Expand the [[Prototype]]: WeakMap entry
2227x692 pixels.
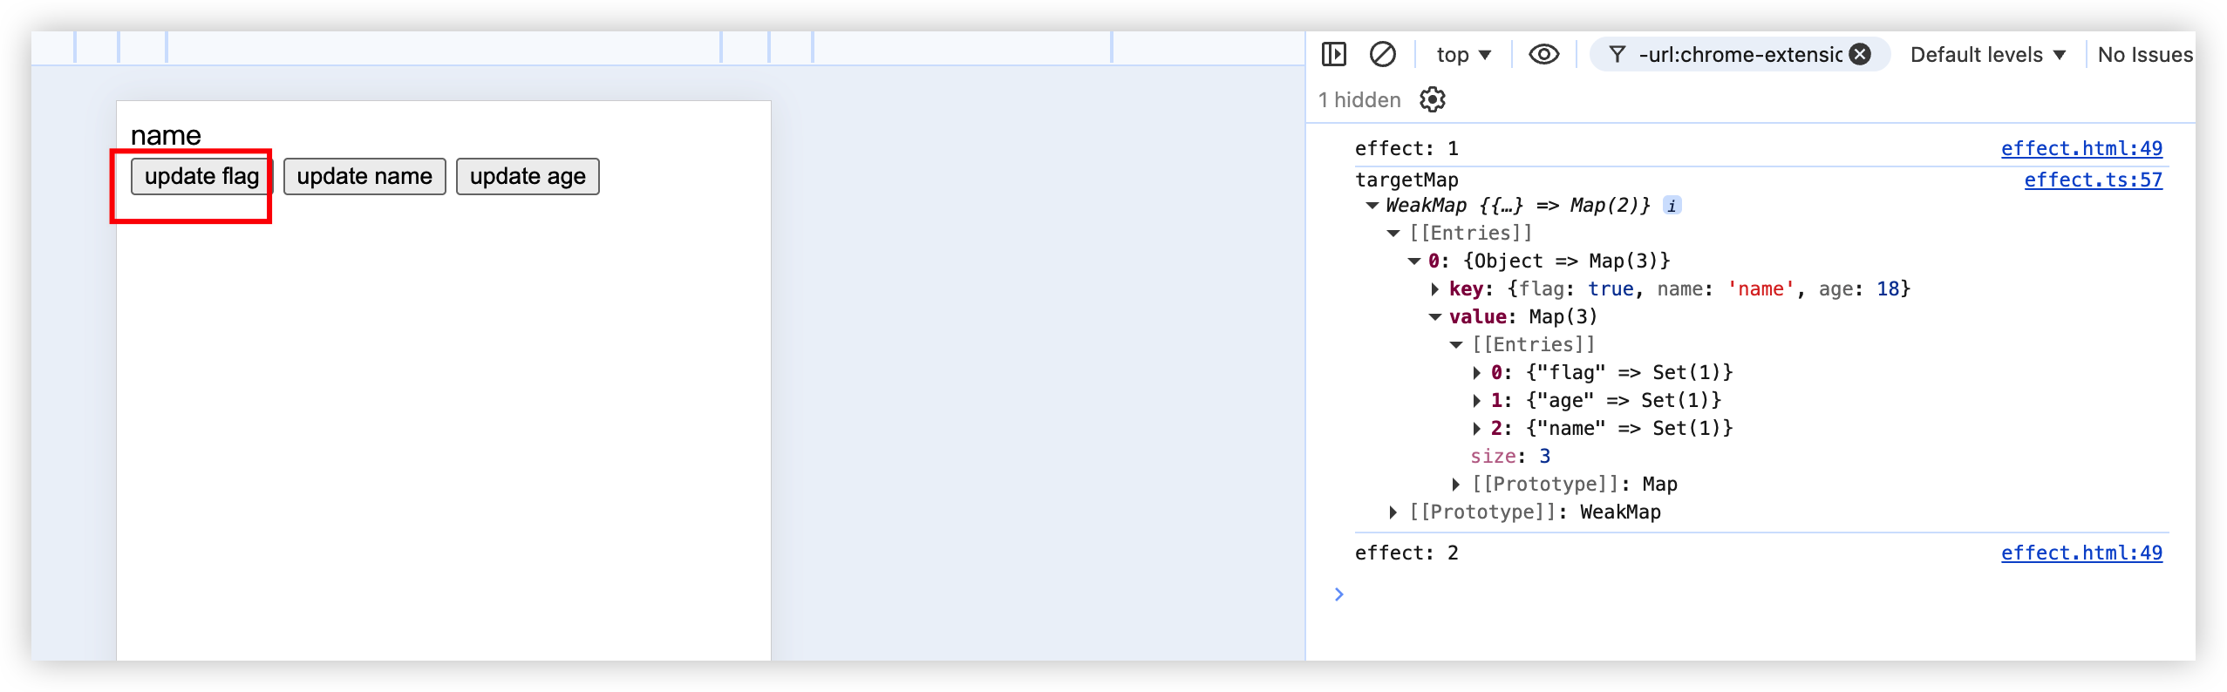(1393, 512)
